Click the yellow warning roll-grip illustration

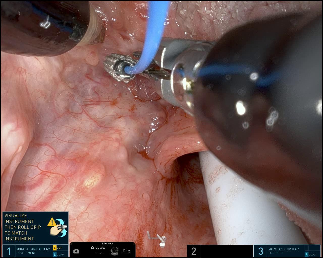57,228
